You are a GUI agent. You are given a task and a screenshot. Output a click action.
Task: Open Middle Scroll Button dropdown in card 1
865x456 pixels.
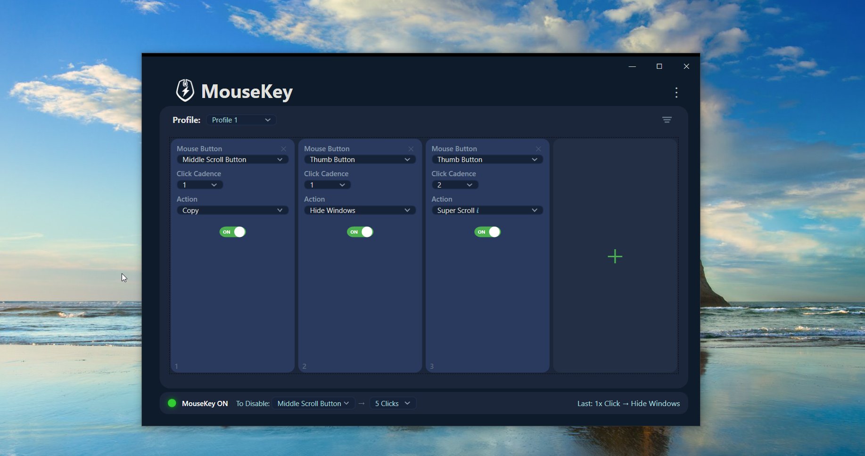[232, 160]
